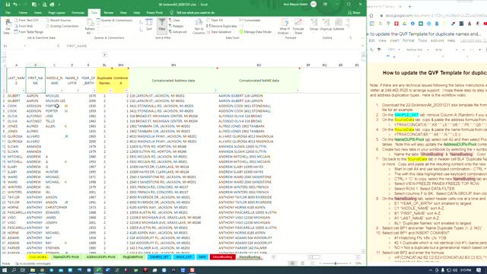Image resolution: width=487 pixels, height=274 pixels.
Task: Click the Name Box showing B1
Action: click(x=14, y=46)
